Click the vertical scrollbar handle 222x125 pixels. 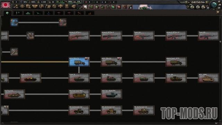[x=220, y=42]
